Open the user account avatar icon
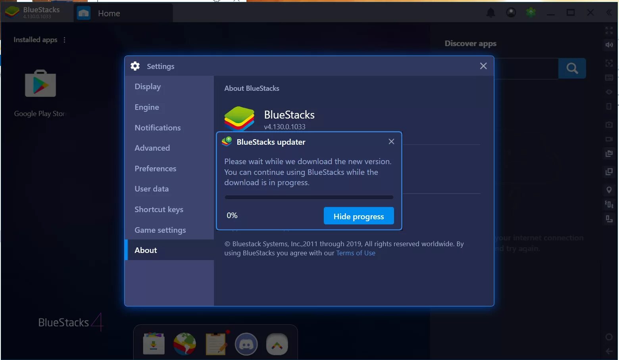 (x=511, y=13)
